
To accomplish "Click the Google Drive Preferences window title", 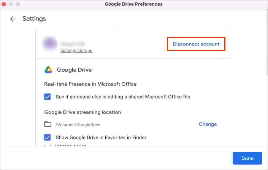I will (x=134, y=4).
